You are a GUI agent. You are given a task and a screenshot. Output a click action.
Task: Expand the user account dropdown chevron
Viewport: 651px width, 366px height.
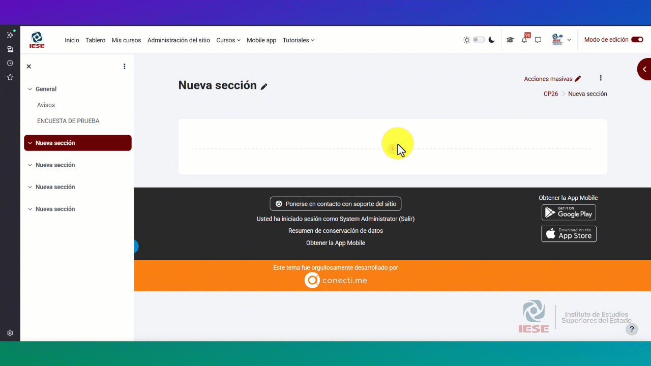[x=569, y=40]
